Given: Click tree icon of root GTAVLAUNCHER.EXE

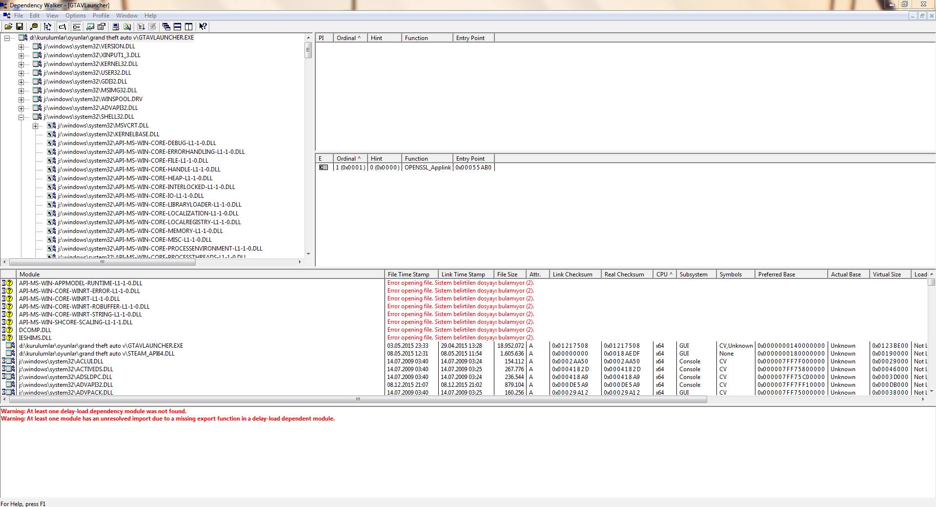Looking at the screenshot, I should coord(23,38).
